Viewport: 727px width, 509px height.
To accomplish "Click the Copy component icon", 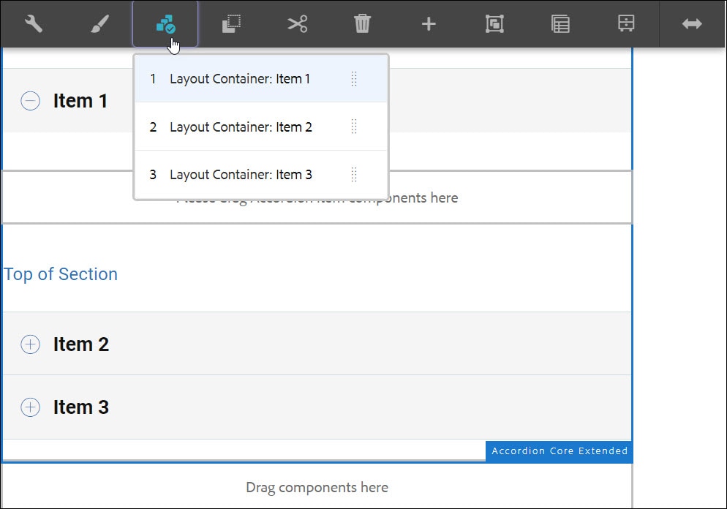I will (x=231, y=23).
